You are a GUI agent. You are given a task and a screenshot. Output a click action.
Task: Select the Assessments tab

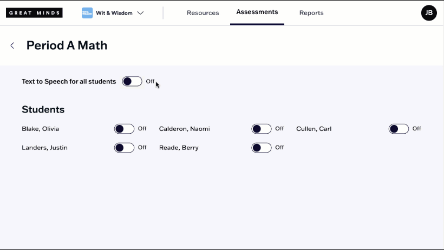(257, 12)
